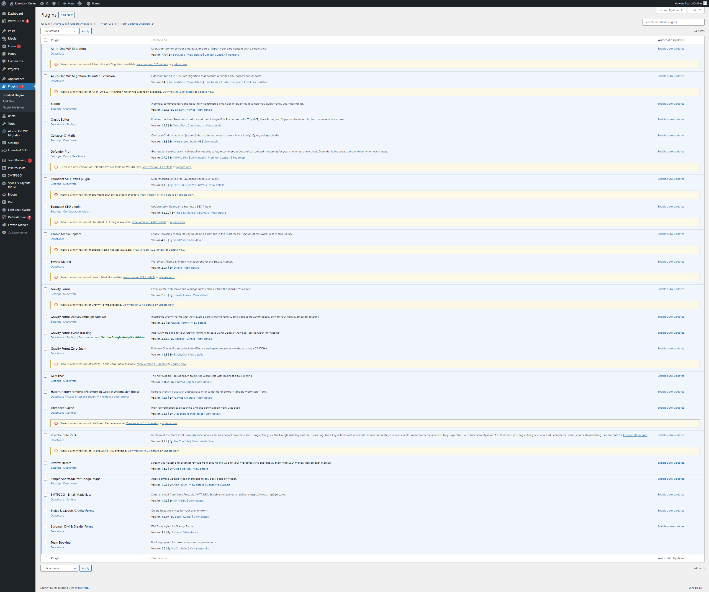This screenshot has height=592, width=709.
Task: Click the Media library sidebar icon
Action: pyautogui.click(x=4, y=38)
